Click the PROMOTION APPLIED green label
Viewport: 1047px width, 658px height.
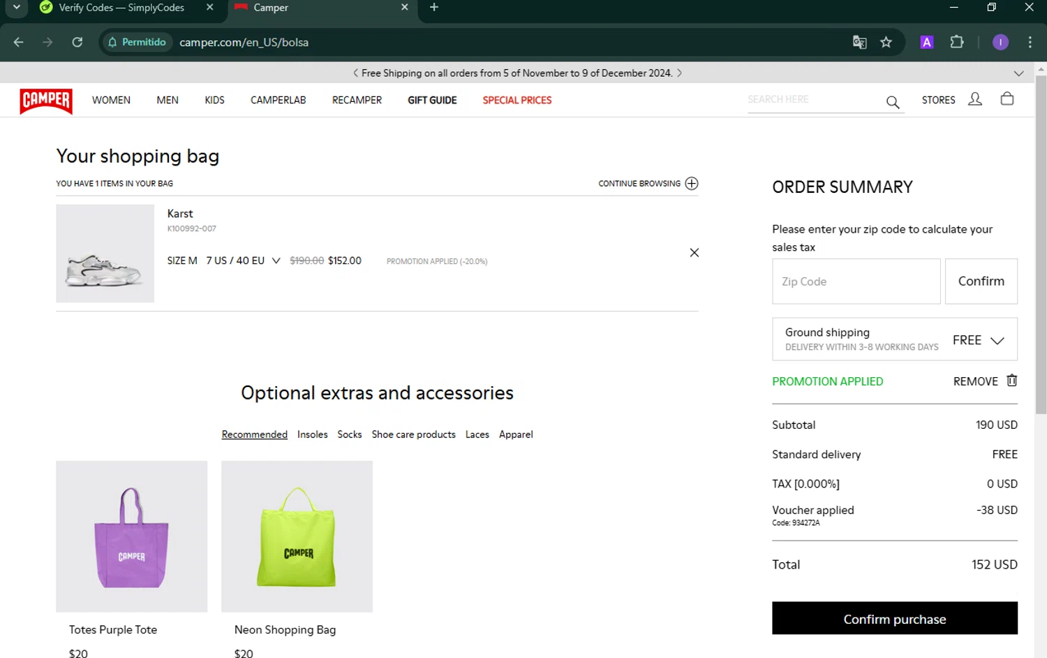(827, 381)
